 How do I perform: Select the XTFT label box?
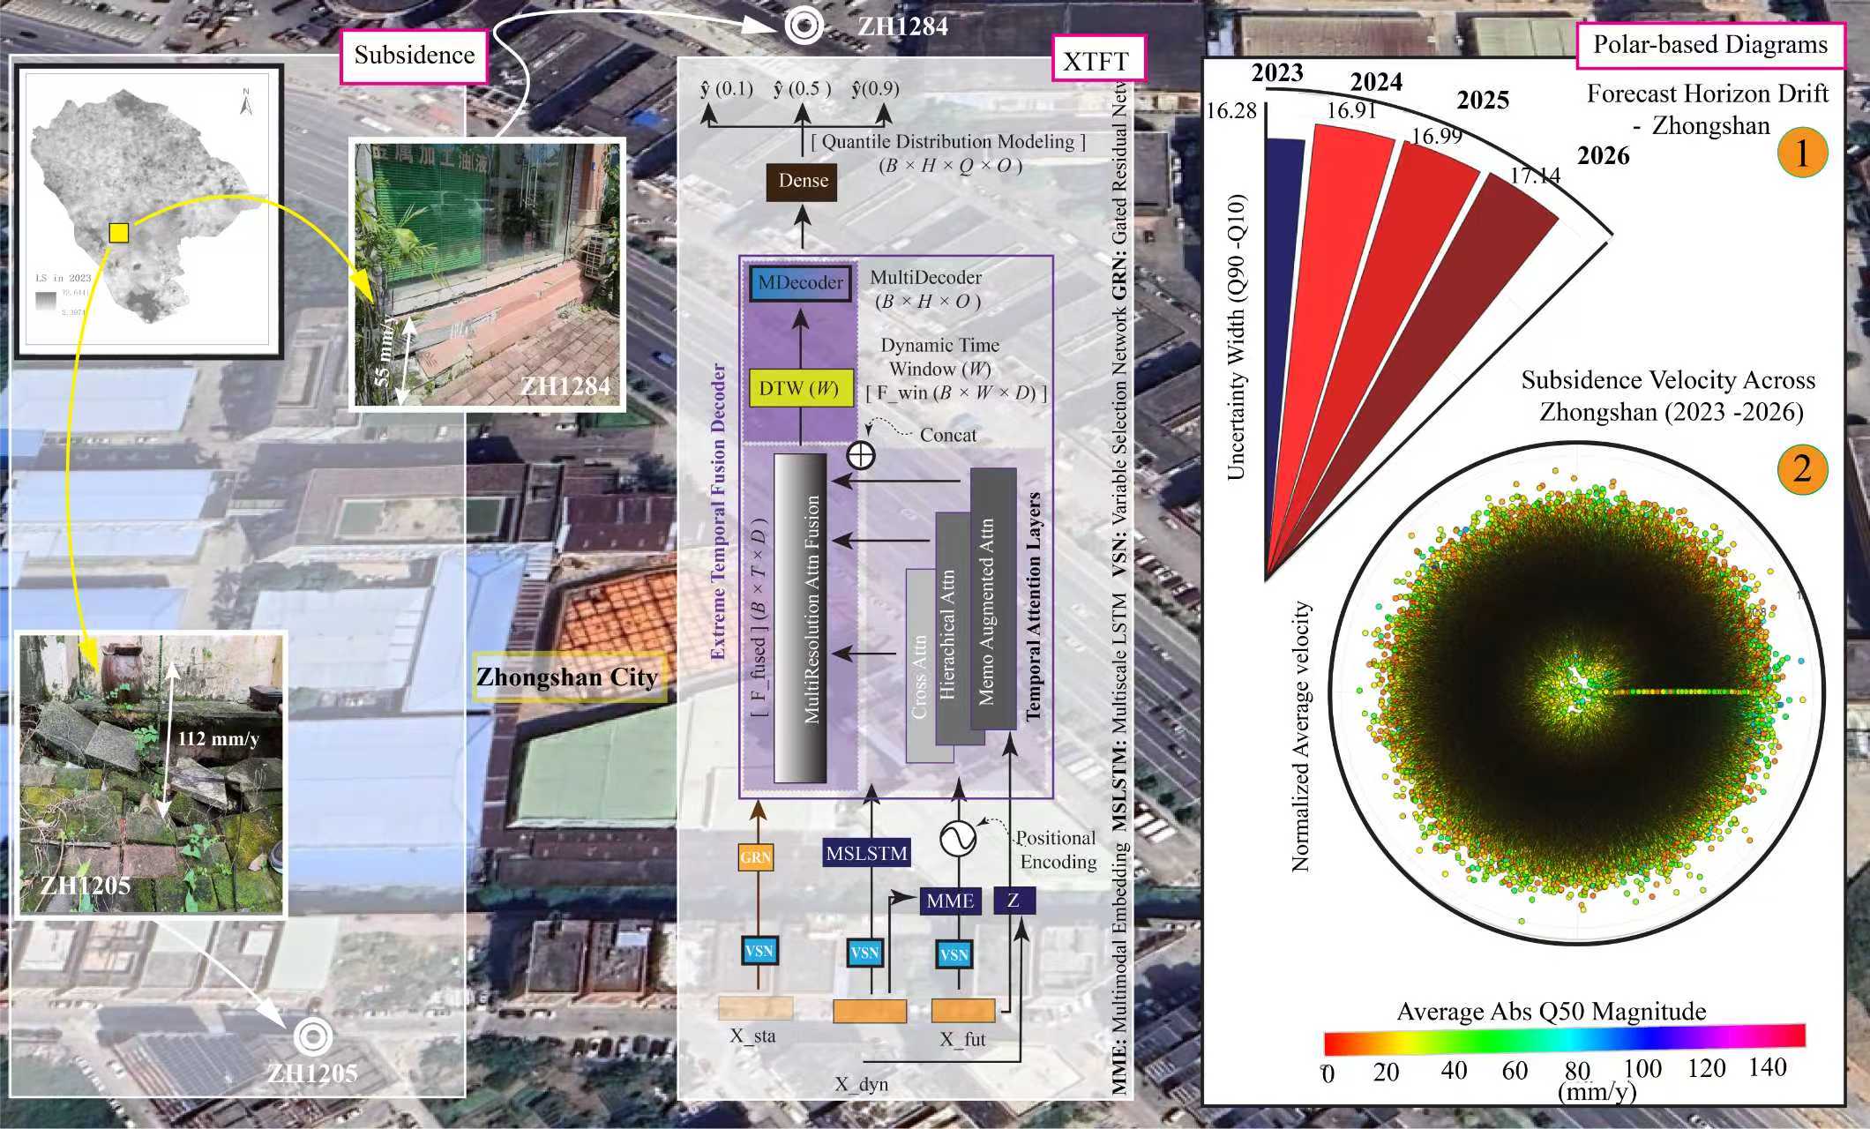[1096, 61]
